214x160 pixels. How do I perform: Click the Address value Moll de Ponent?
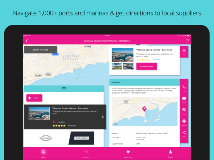click(152, 133)
